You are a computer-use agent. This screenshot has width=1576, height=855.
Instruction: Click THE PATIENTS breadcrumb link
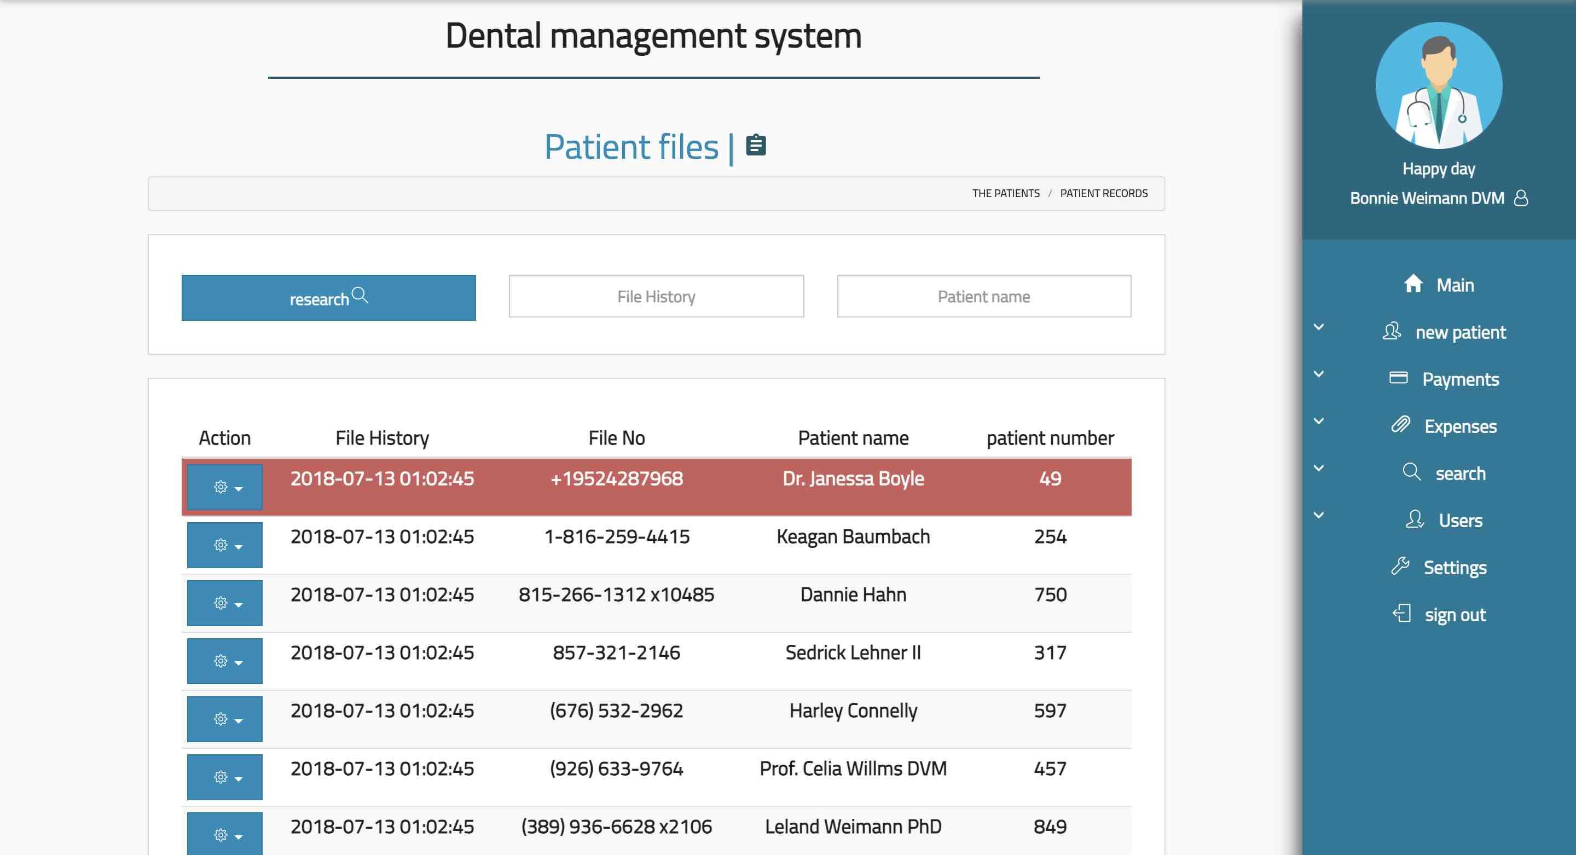tap(1006, 193)
